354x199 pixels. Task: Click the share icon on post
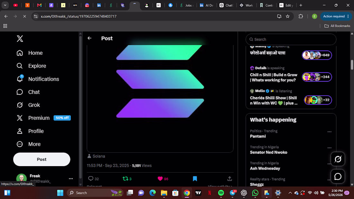click(x=229, y=179)
